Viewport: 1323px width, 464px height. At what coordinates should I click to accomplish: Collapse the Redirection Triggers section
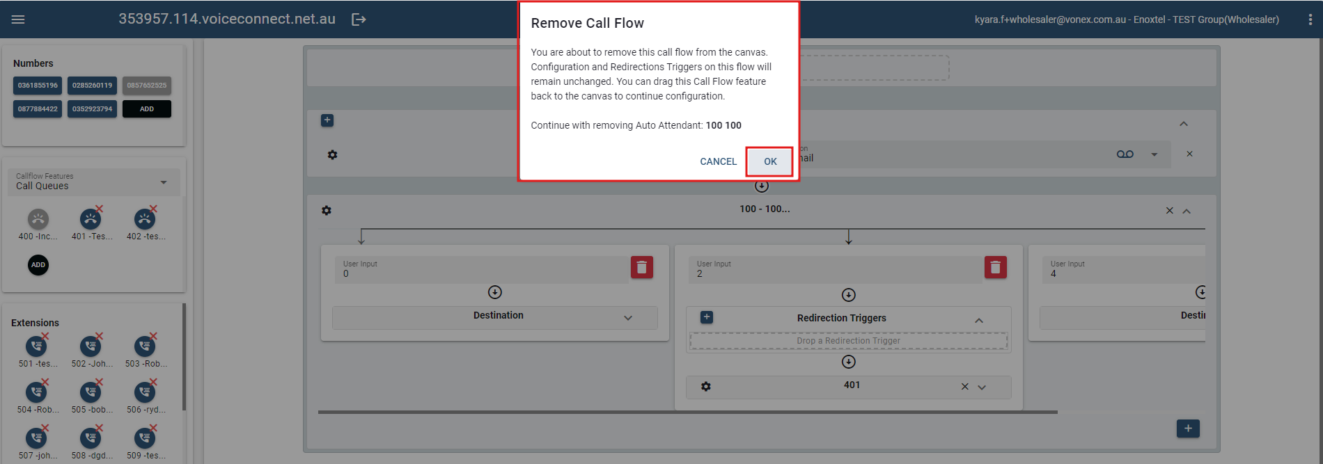pos(978,320)
